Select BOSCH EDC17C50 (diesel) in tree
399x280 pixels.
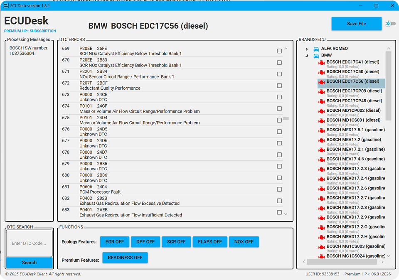point(352,71)
